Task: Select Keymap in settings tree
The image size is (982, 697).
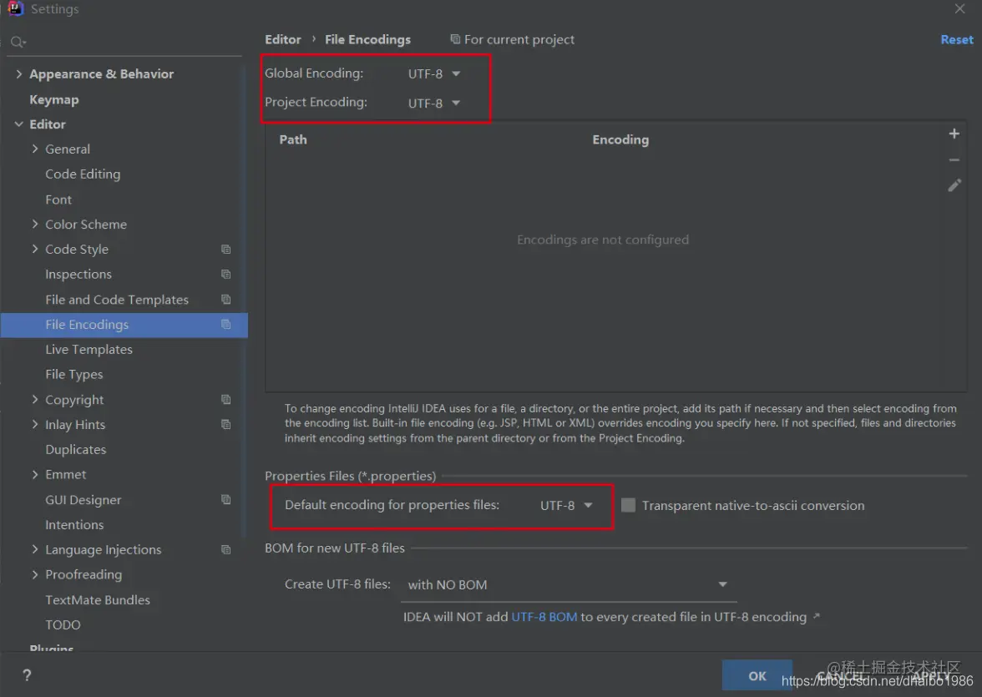Action: (x=53, y=99)
